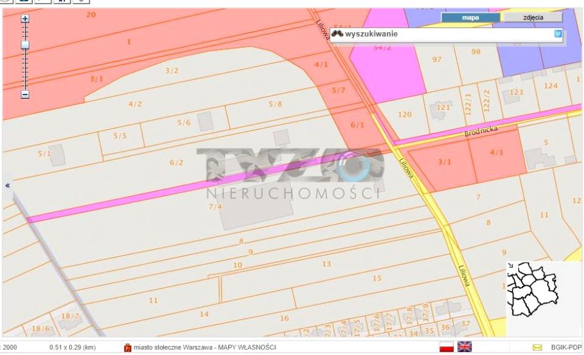Select the English flag language icon
This screenshot has width=584, height=355.
point(465,347)
